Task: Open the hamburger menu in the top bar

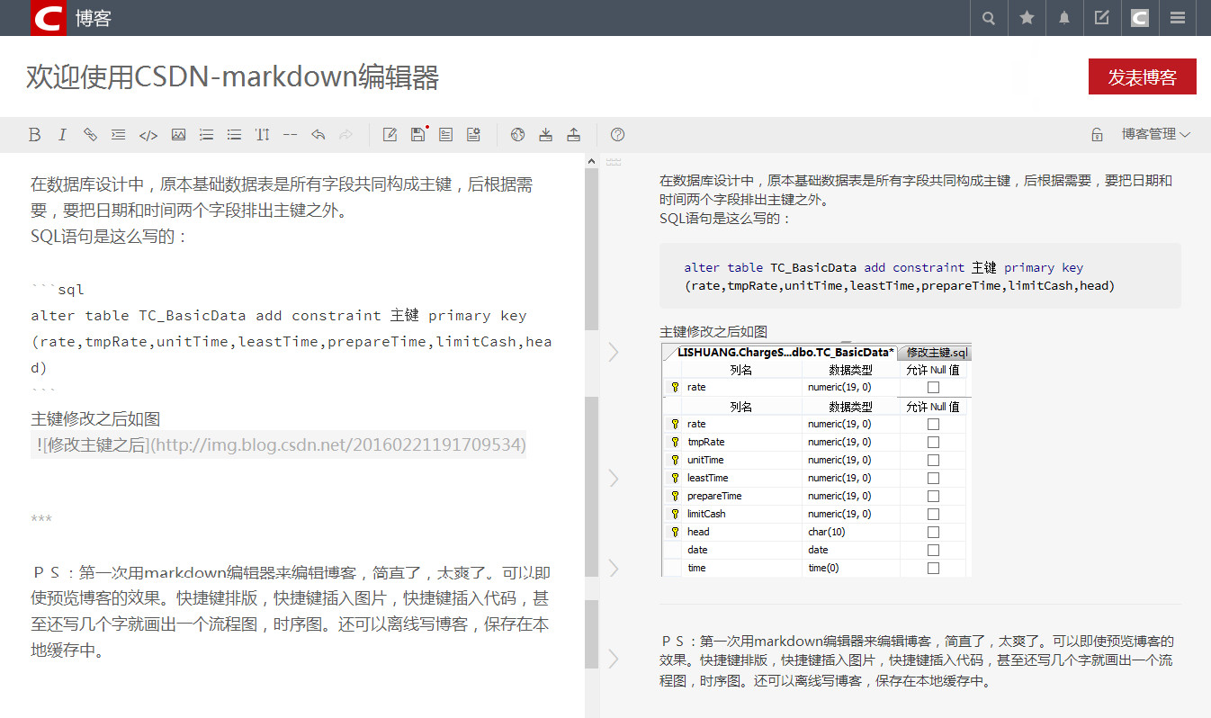Action: click(x=1178, y=18)
